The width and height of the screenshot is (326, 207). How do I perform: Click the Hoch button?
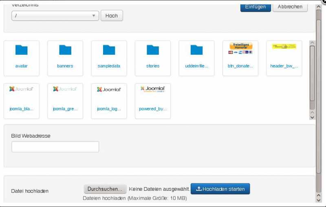coord(112,16)
